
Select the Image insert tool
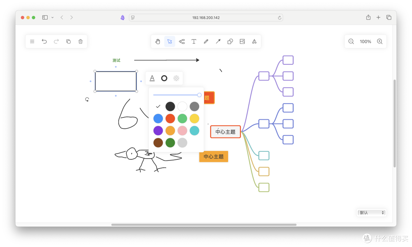(242, 41)
